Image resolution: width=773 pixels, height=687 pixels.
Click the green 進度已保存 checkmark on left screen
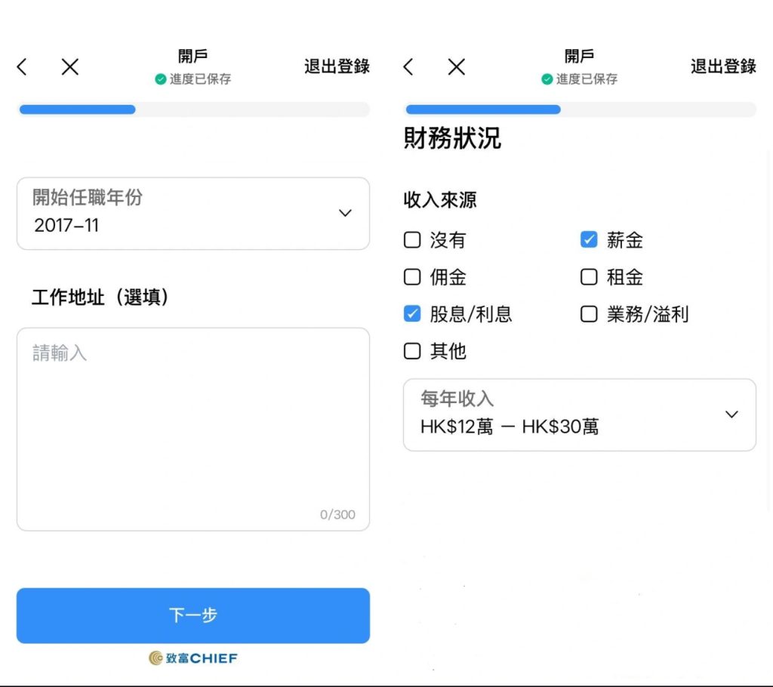[x=160, y=79]
